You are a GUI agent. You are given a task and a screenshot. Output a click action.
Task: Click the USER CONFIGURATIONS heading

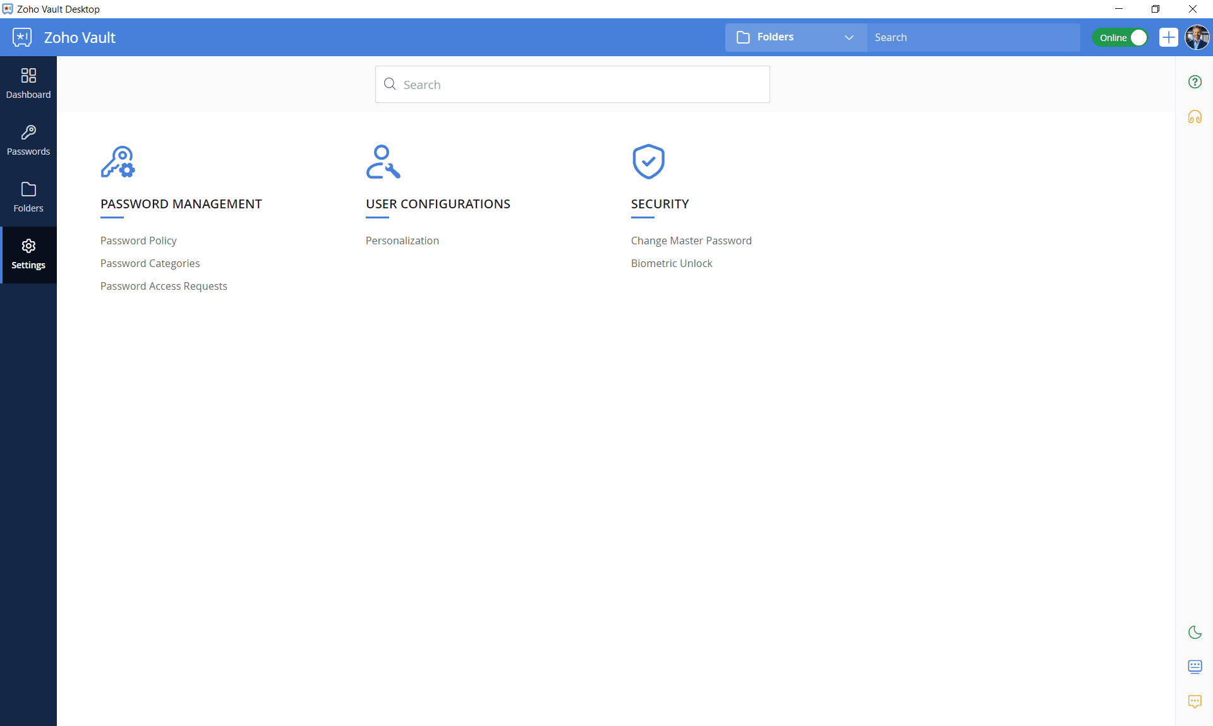pyautogui.click(x=438, y=204)
